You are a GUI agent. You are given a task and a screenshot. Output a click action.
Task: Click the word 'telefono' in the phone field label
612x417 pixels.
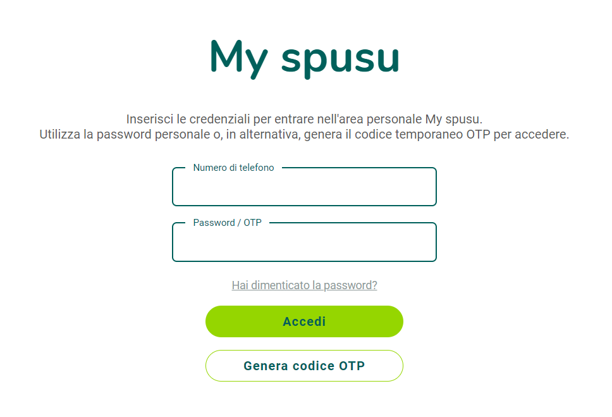[x=257, y=168]
